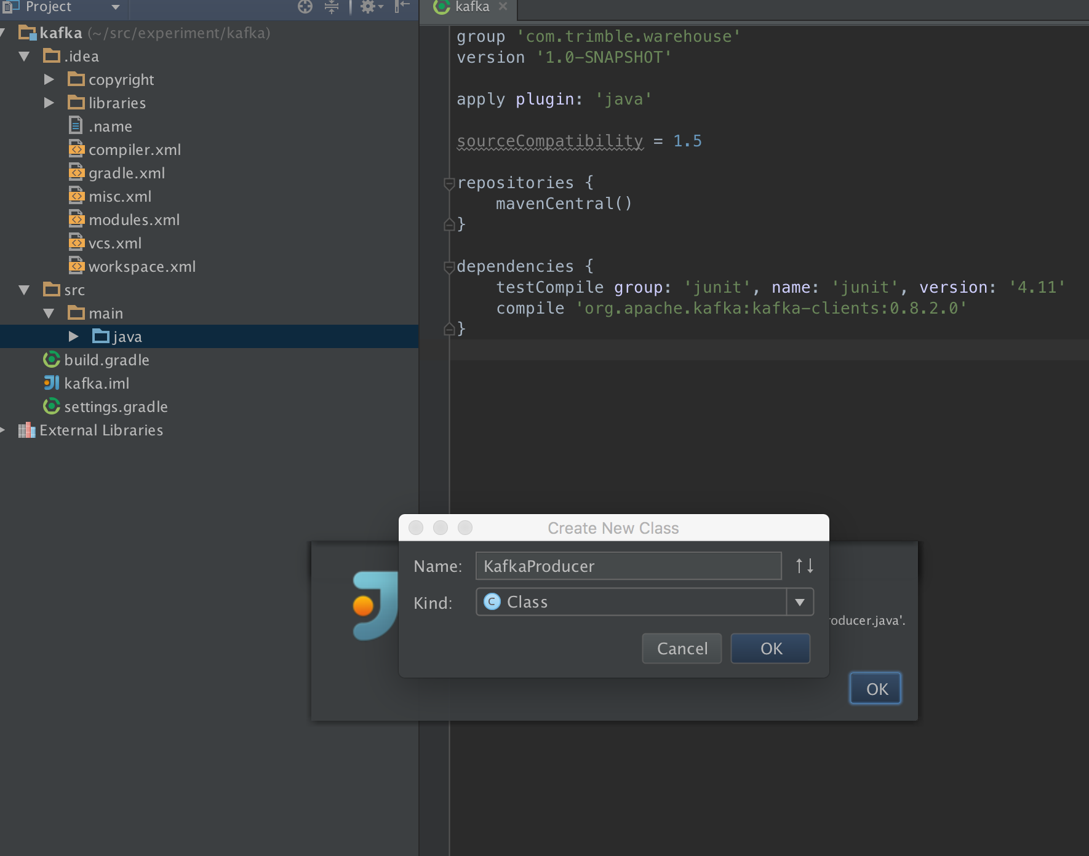Switch to the kafka editor tab

click(x=472, y=7)
